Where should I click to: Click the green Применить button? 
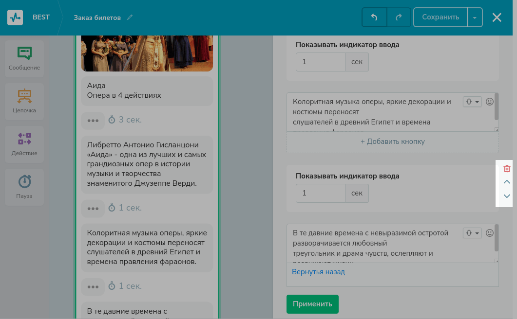point(312,304)
